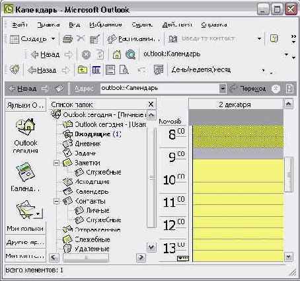Open the Справка menu
The width and height of the screenshot is (300, 281).
(214, 24)
